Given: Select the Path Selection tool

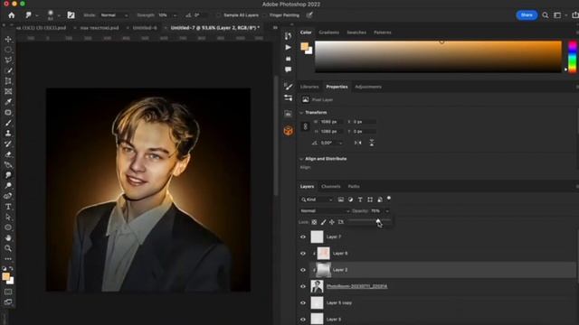Looking at the screenshot, I should click(x=8, y=217).
